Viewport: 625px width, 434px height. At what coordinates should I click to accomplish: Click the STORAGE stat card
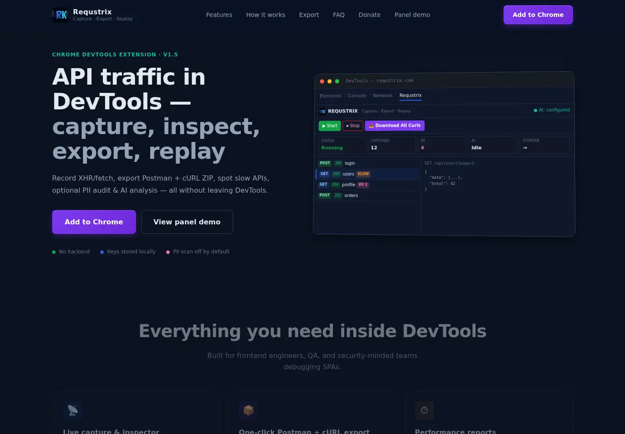coord(545,145)
